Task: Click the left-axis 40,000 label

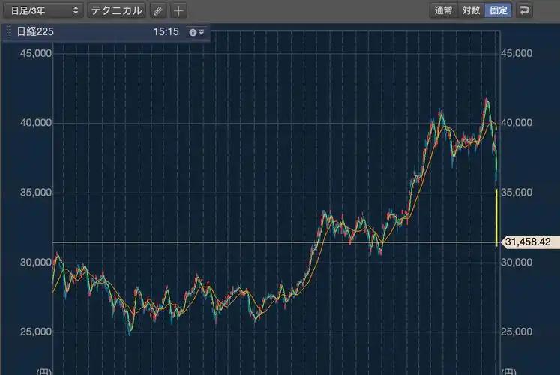Action: [36, 122]
